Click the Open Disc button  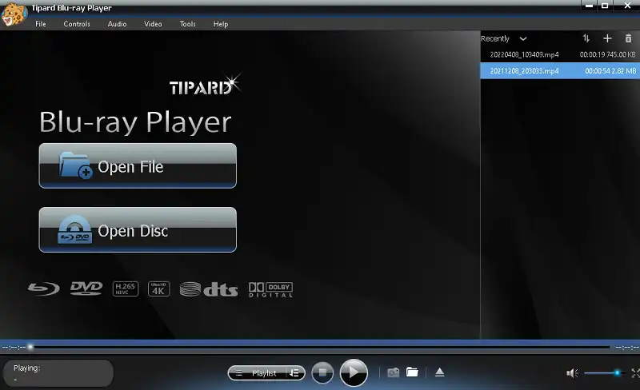pos(138,230)
